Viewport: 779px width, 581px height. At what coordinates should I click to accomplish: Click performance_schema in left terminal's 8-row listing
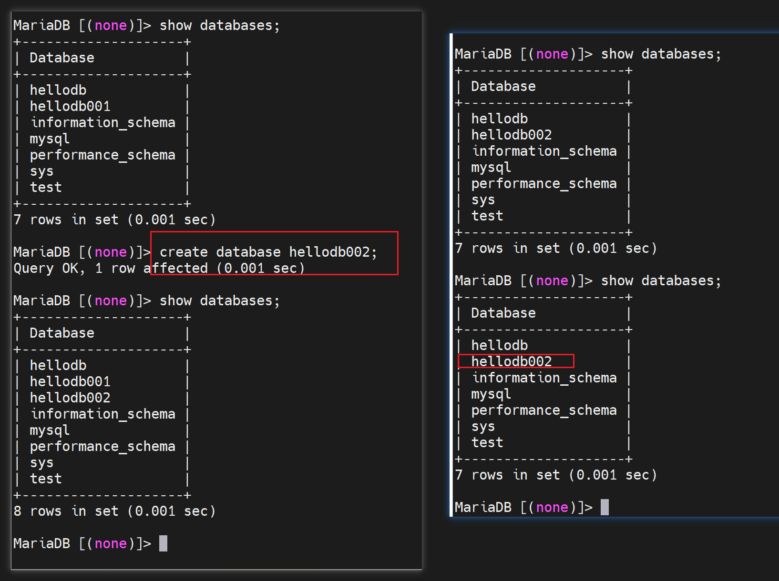click(102, 446)
